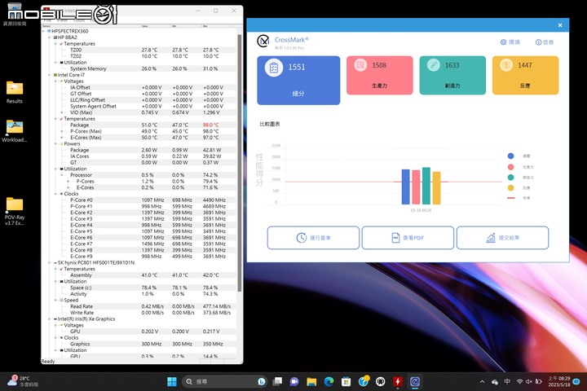
Task: Open the CrossMark environment settings gear
Action: tap(504, 42)
